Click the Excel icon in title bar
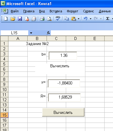The image size is (113, 131). click(x=3, y=4)
